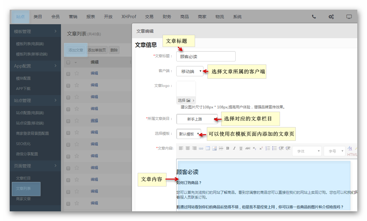
Task: Open the 选择模板 默认模板 dropdown
Action: tap(189, 134)
